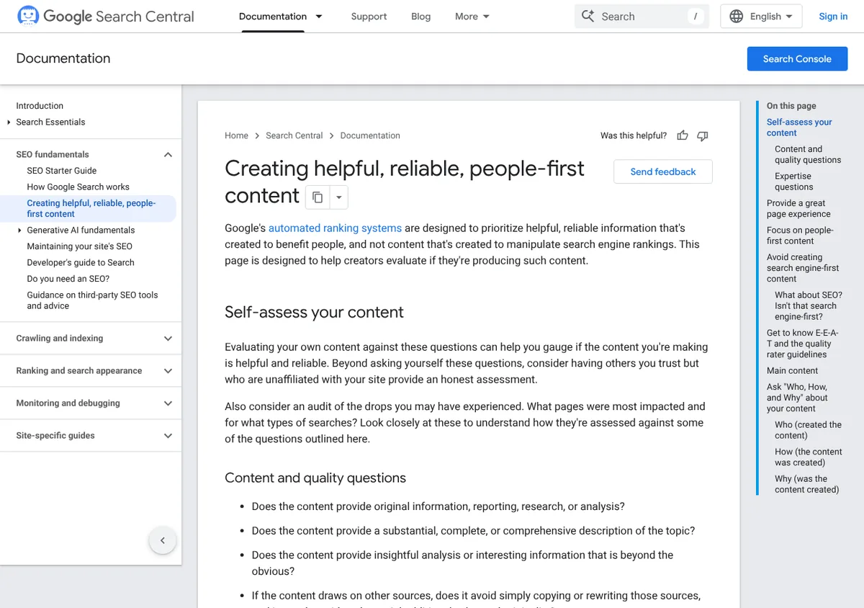Click the search magnifier icon
864x608 pixels.
click(x=588, y=16)
